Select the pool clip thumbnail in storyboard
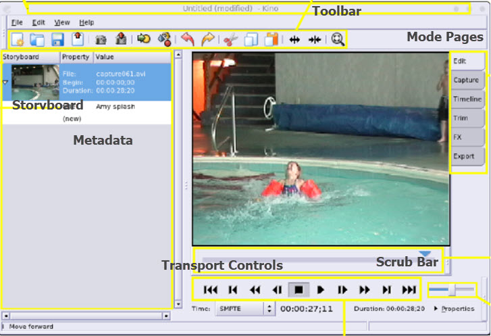 (x=35, y=82)
